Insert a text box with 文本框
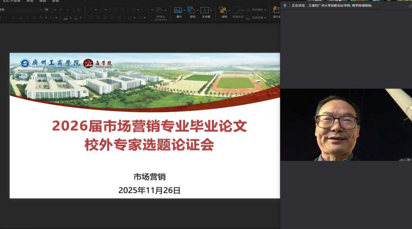Screen dimensions: 412x229 (x=206, y=10)
